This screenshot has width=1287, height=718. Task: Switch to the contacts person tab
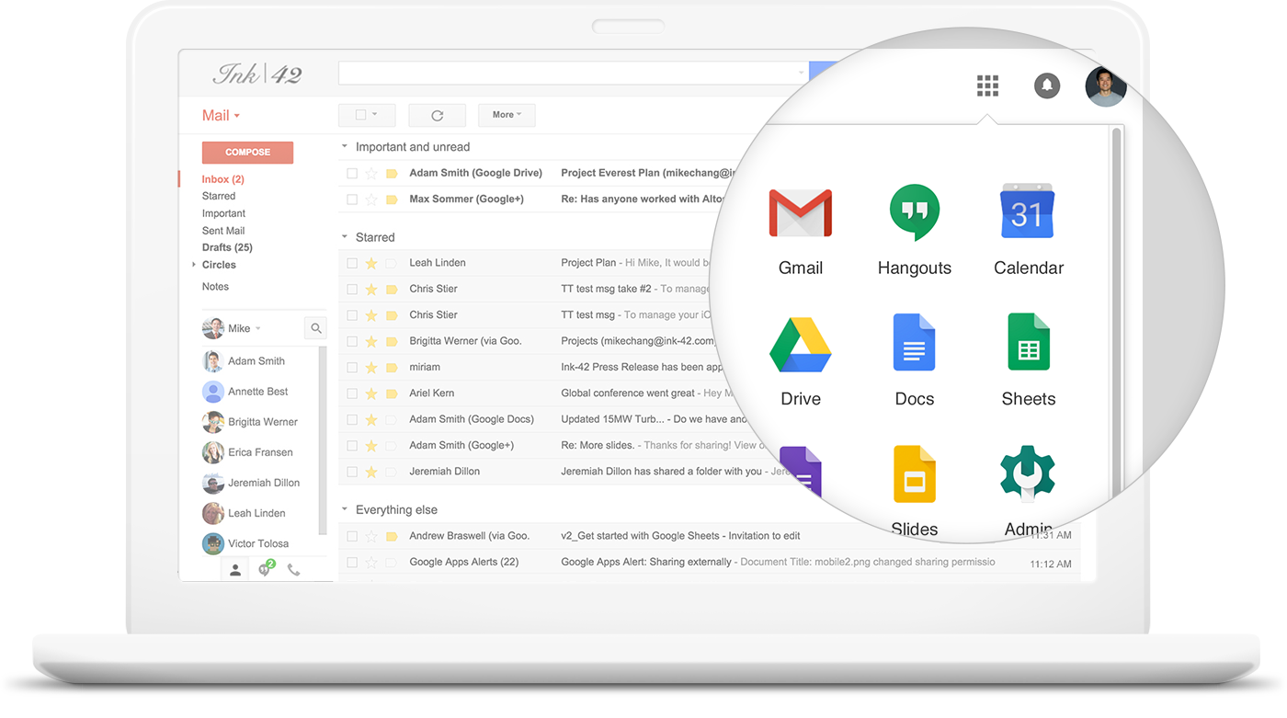coord(235,570)
